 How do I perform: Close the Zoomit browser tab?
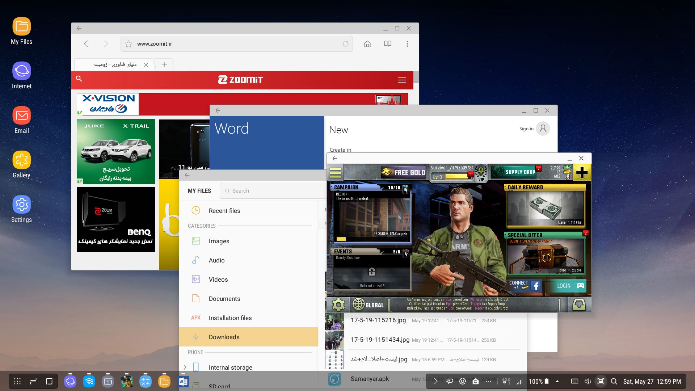[146, 65]
